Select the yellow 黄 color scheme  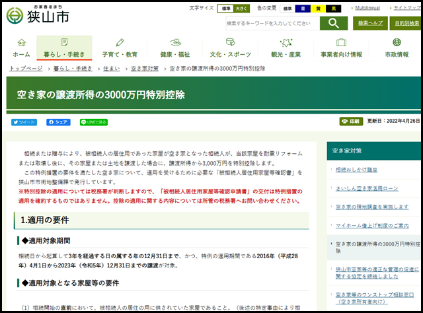point(318,9)
